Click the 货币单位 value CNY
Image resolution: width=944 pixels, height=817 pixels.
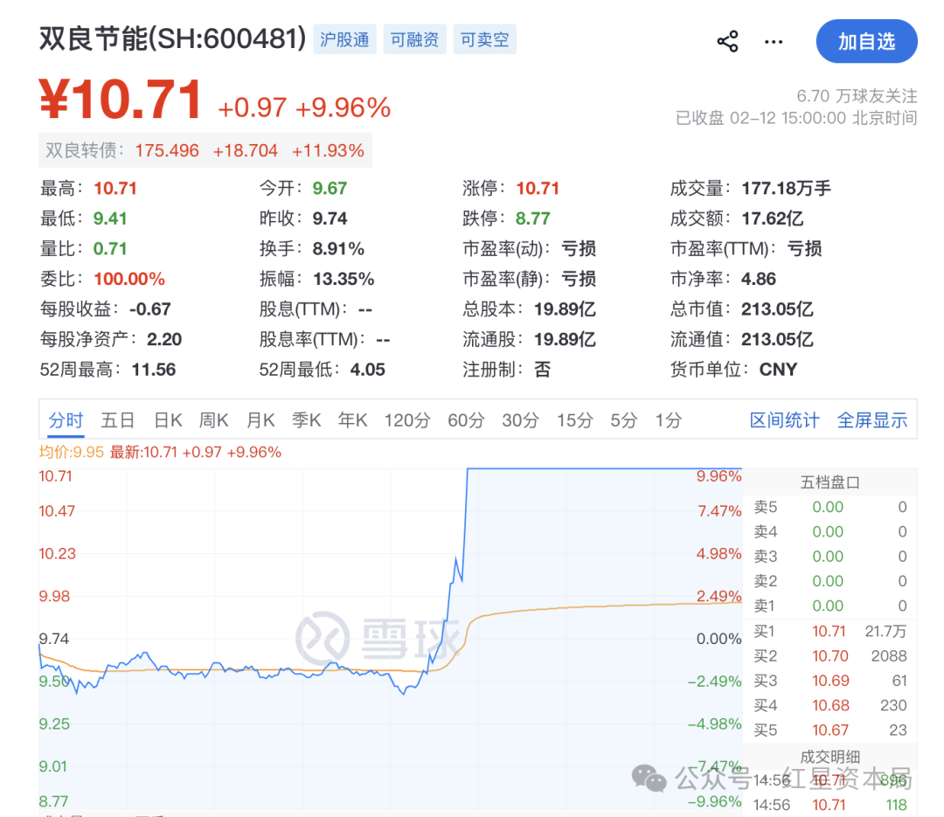[778, 369]
